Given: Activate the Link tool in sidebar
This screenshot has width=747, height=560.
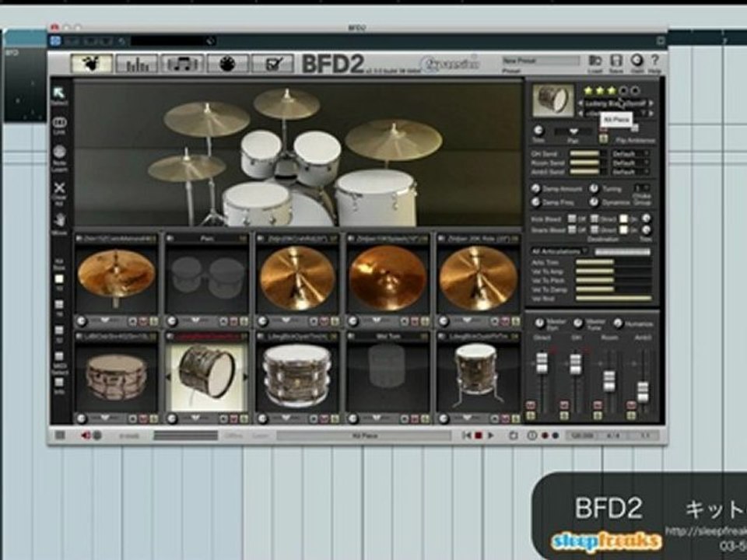Looking at the screenshot, I should coord(59,122).
